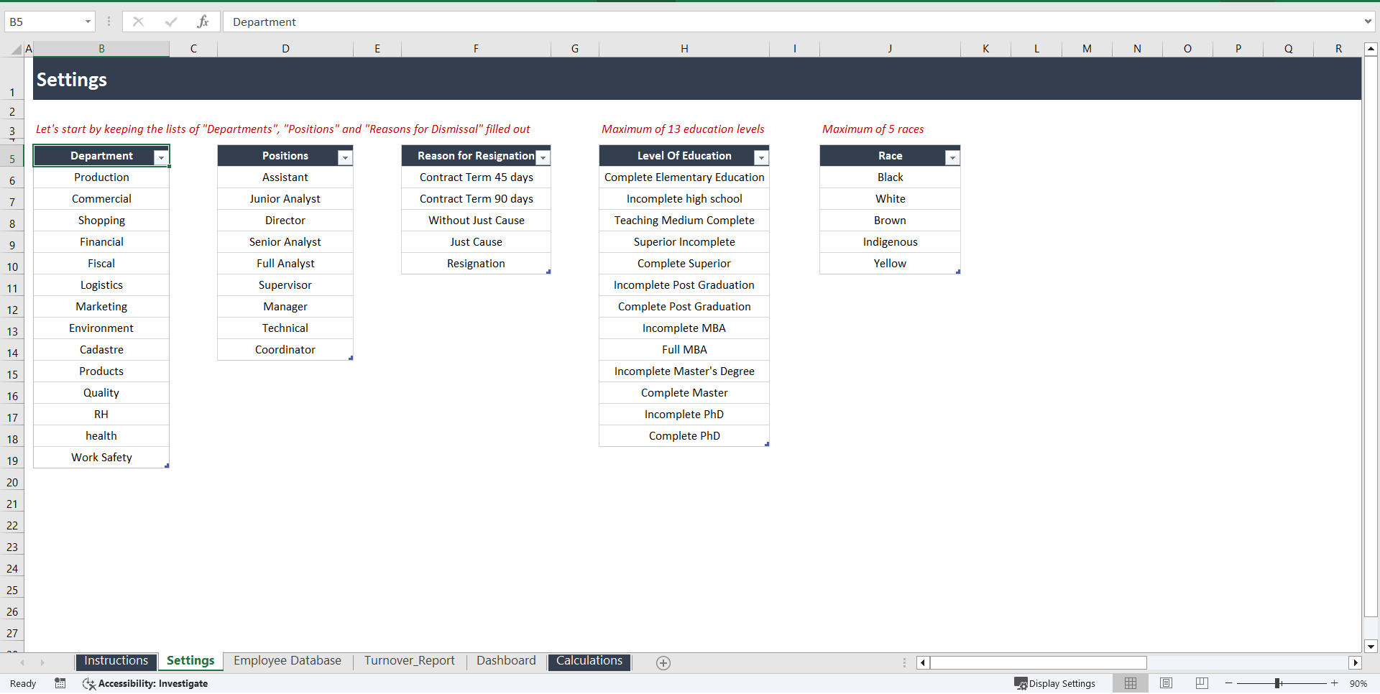Open the Level Of Education filter dropdown
This screenshot has width=1380, height=694.
[760, 156]
